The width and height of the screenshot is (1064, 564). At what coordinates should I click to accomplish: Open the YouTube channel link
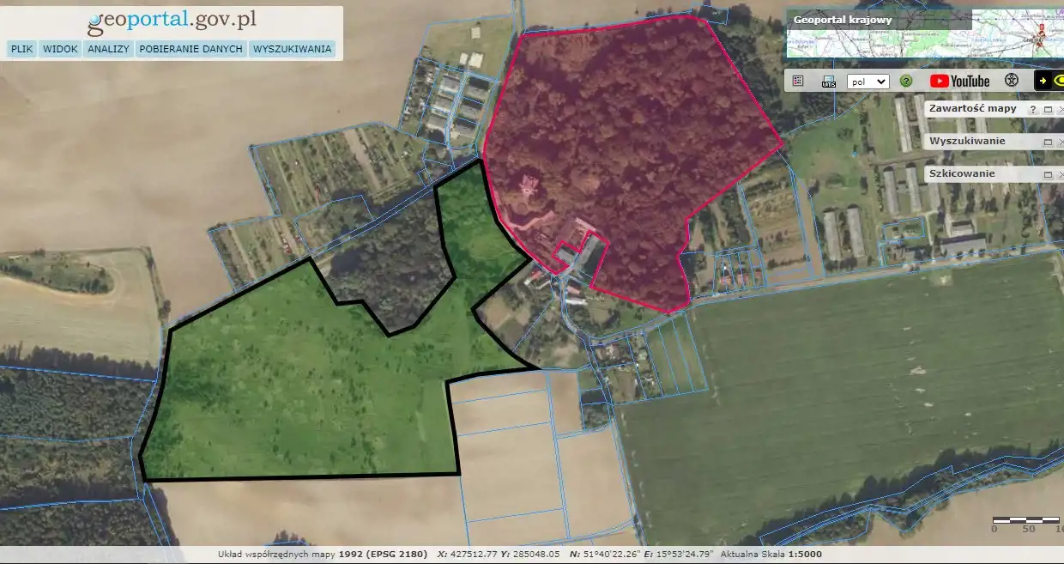click(x=959, y=81)
